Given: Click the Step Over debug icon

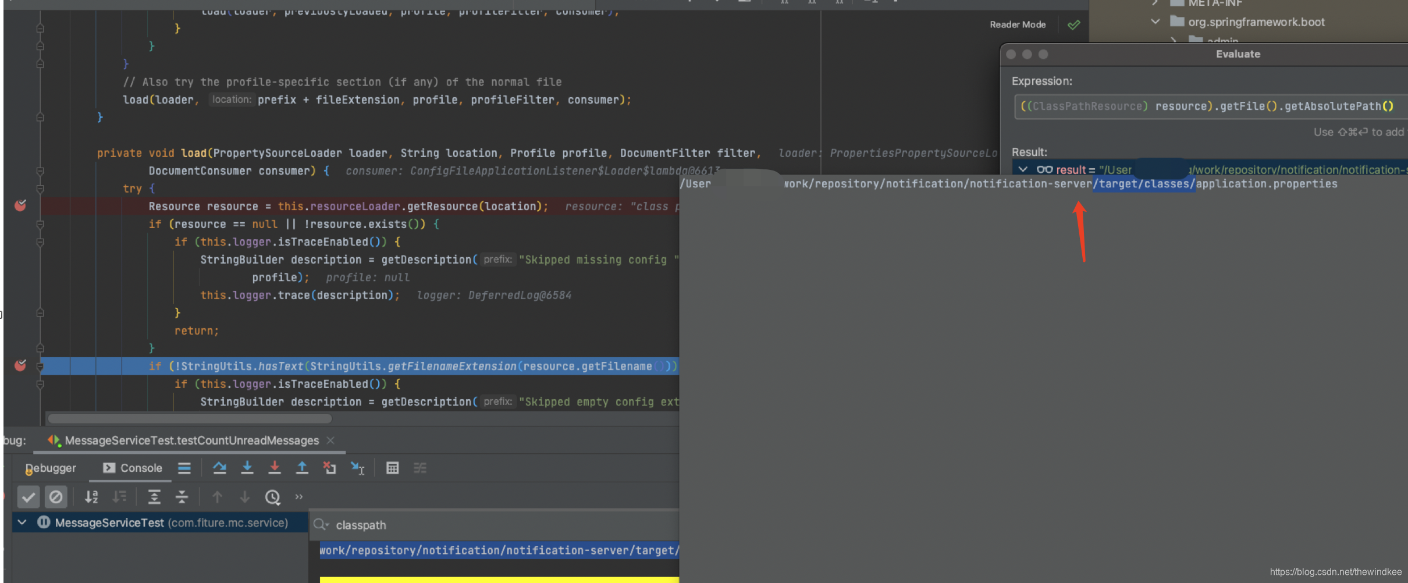Looking at the screenshot, I should 219,468.
